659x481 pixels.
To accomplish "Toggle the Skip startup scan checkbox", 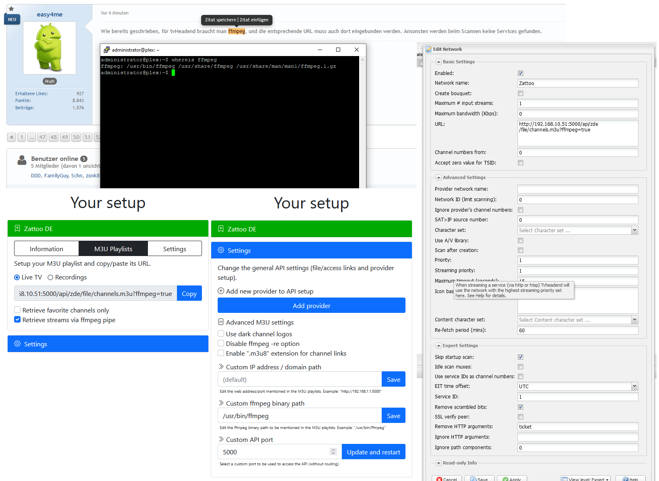I will tap(520, 357).
